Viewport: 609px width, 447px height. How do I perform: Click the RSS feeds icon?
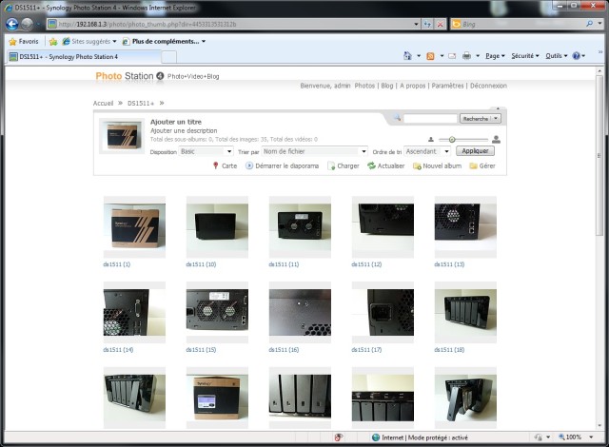[430, 56]
